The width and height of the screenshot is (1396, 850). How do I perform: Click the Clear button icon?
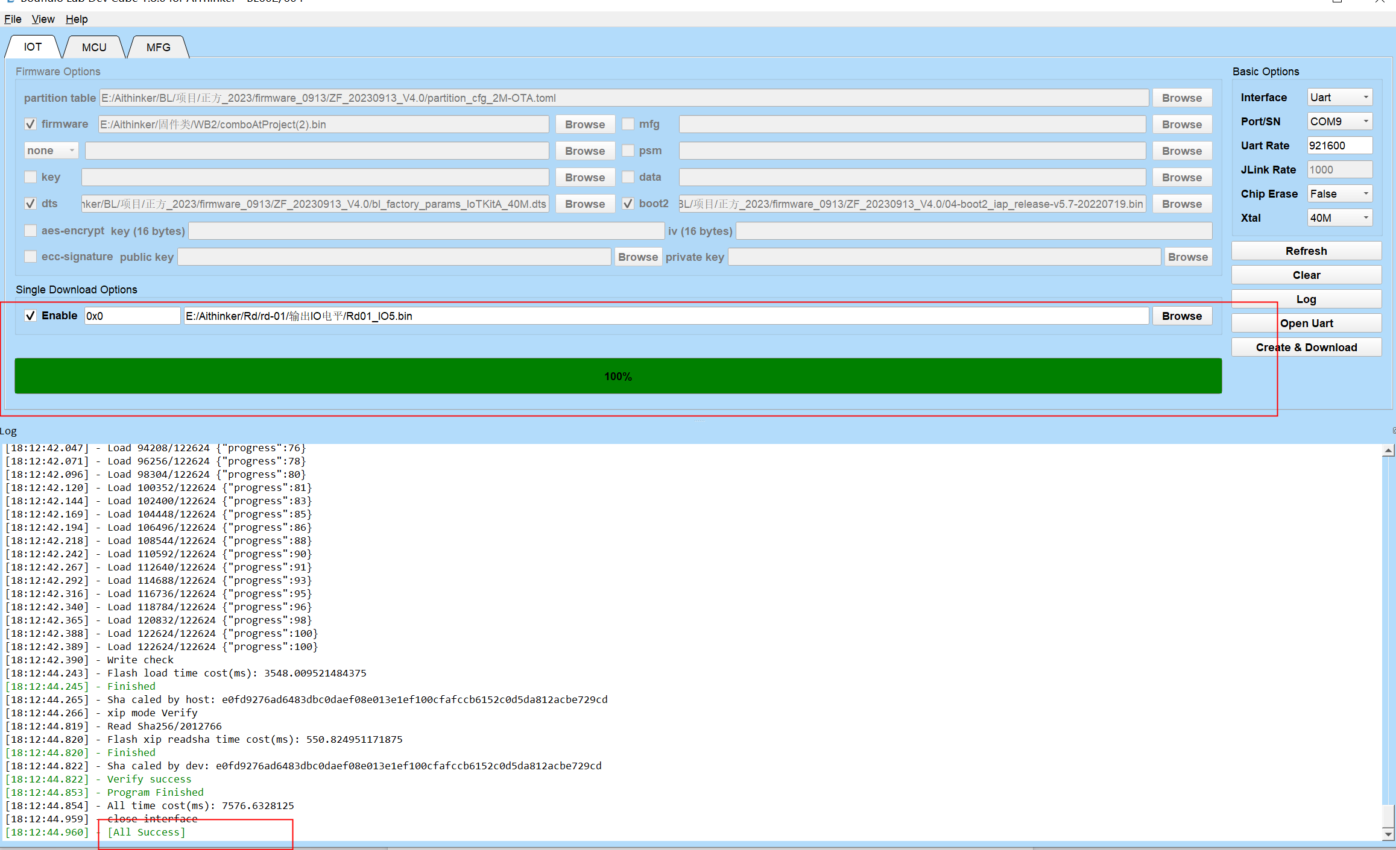tap(1306, 274)
